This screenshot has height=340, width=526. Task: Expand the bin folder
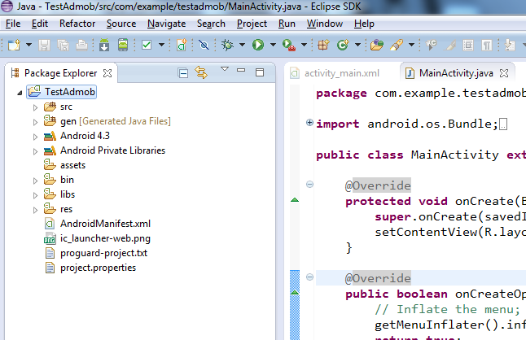(35, 181)
